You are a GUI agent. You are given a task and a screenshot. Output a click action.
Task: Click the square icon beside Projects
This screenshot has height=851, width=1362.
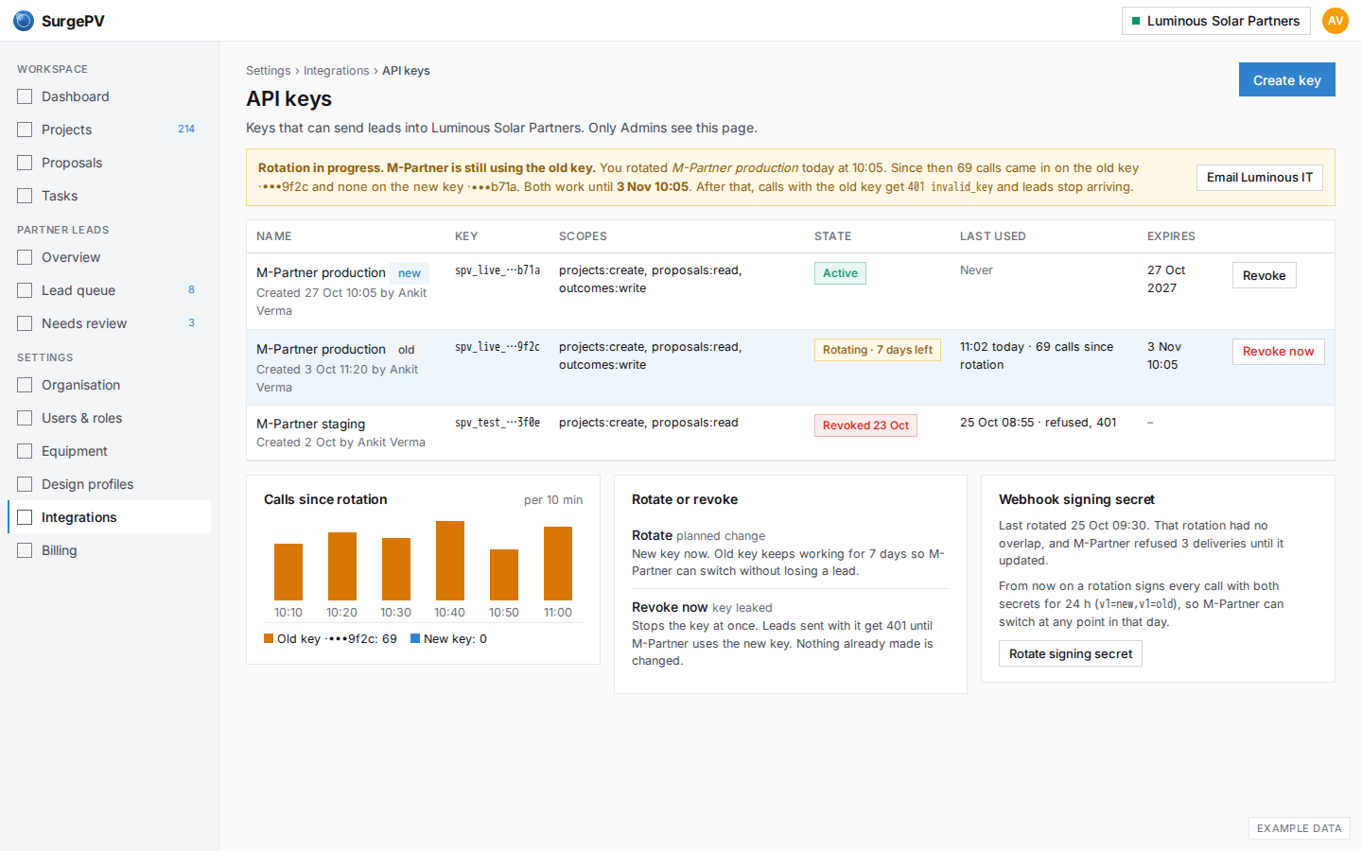point(25,130)
